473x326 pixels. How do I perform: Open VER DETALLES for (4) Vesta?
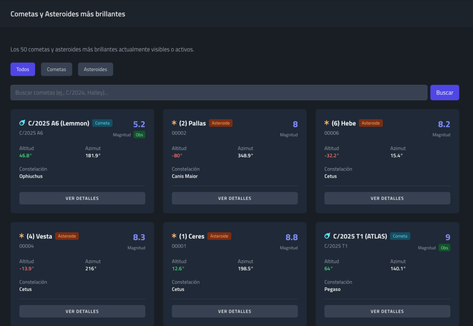pos(82,311)
